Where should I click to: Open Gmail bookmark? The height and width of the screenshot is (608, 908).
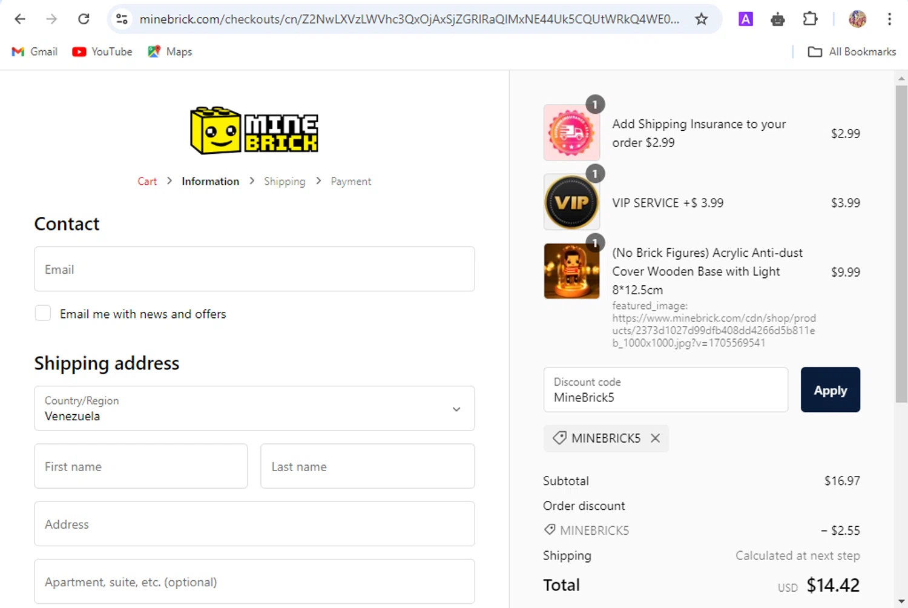click(x=35, y=52)
